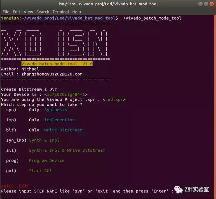
Task: Click the word 'Implemention'
Action: (x=59, y=120)
